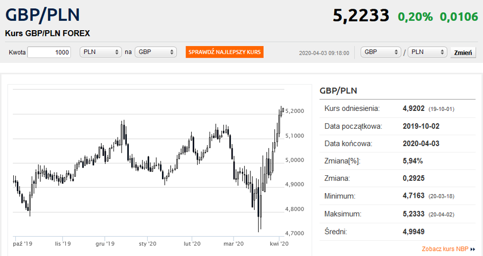The image size is (483, 256).
Task: Expand the GBP dropdown after 'na'
Action: click(x=155, y=52)
